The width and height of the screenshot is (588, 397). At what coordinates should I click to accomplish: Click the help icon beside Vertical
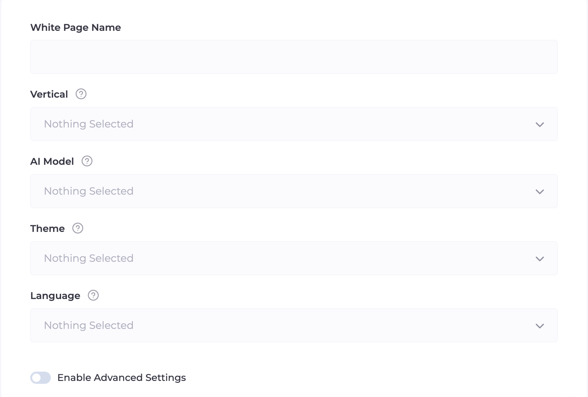coord(81,94)
